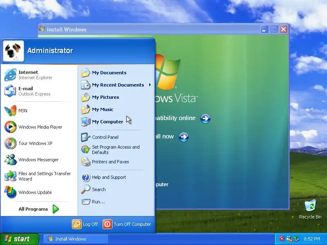
Task: Click the Administrator dog user picture
Action: coord(13,51)
